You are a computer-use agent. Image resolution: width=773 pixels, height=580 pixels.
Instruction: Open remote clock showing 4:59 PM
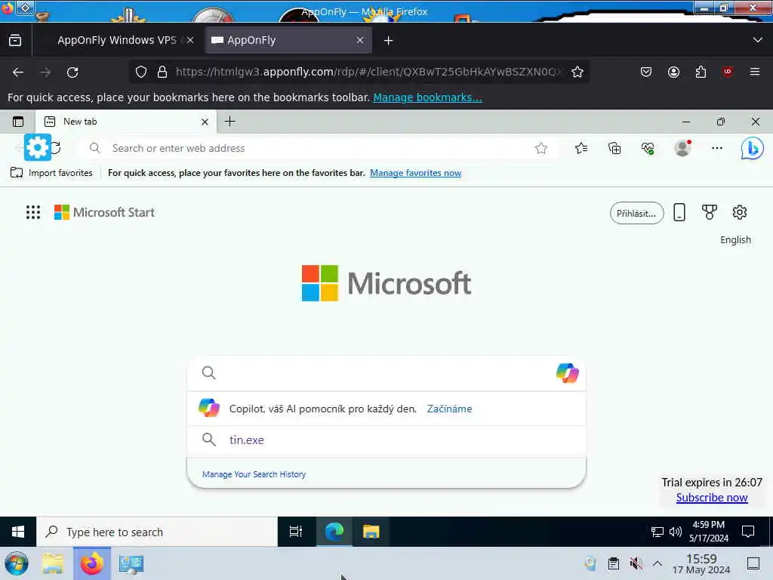708,531
